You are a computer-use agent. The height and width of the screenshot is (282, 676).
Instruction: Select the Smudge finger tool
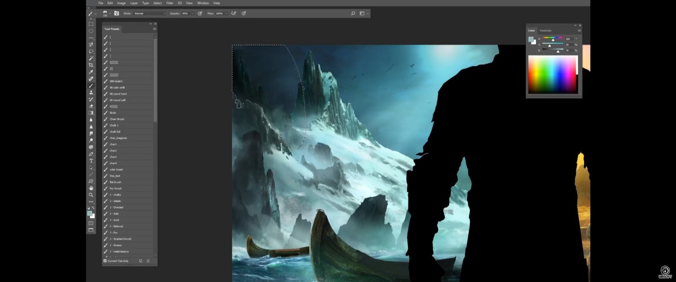pyautogui.click(x=91, y=133)
